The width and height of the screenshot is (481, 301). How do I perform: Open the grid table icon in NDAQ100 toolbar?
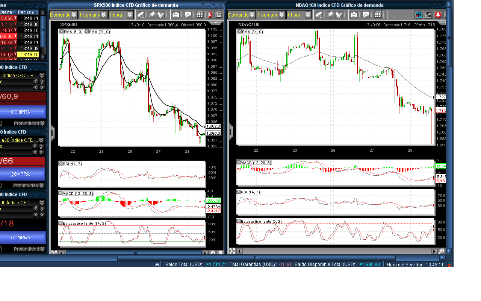(x=378, y=15)
